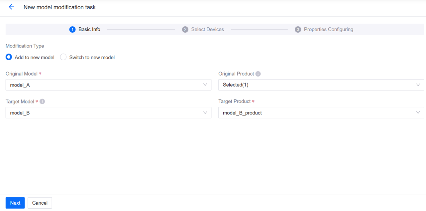The height and width of the screenshot is (211, 426).
Task: Click info icon beside Target Model label
Action: (x=42, y=102)
